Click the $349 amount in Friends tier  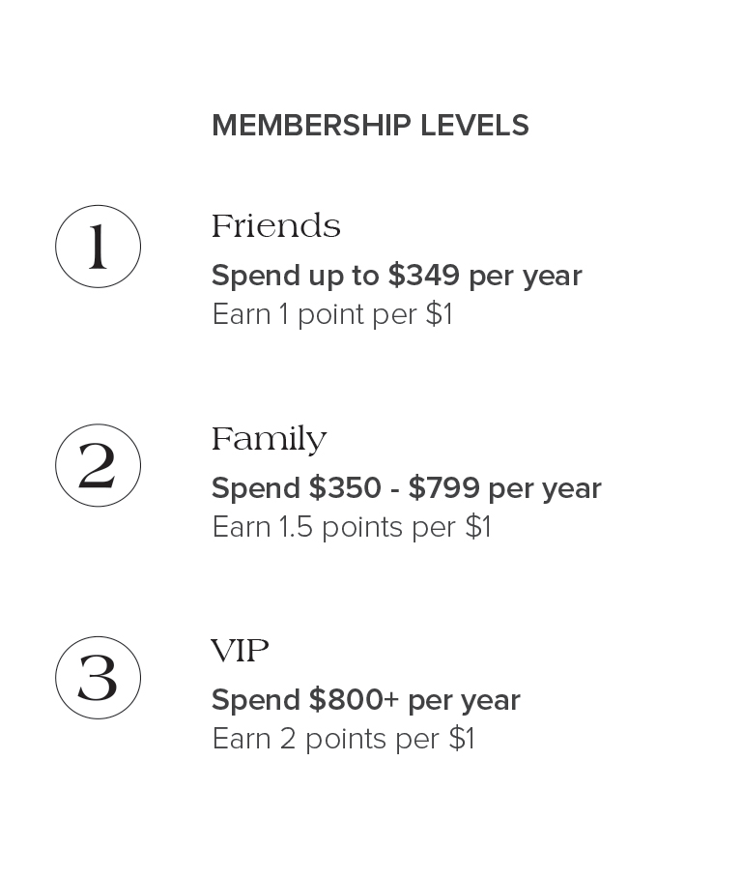424,275
